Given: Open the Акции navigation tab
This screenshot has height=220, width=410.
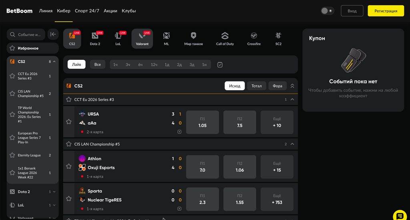Looking at the screenshot, I should coord(111,11).
